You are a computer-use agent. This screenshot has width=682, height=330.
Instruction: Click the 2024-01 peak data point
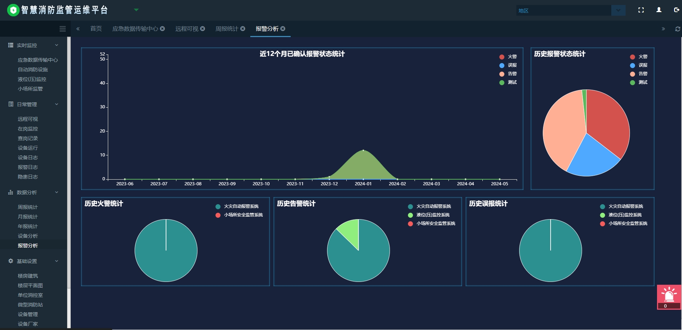click(x=363, y=150)
